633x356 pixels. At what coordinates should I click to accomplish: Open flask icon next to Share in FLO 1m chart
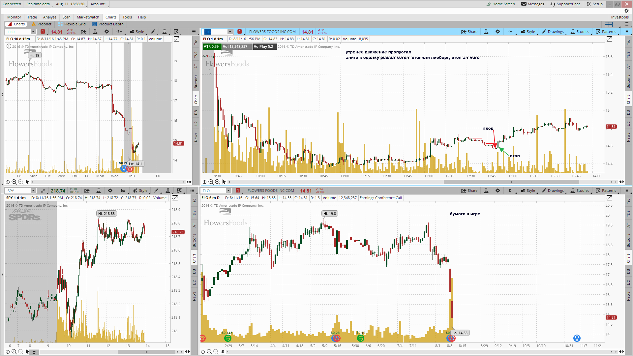point(486,32)
